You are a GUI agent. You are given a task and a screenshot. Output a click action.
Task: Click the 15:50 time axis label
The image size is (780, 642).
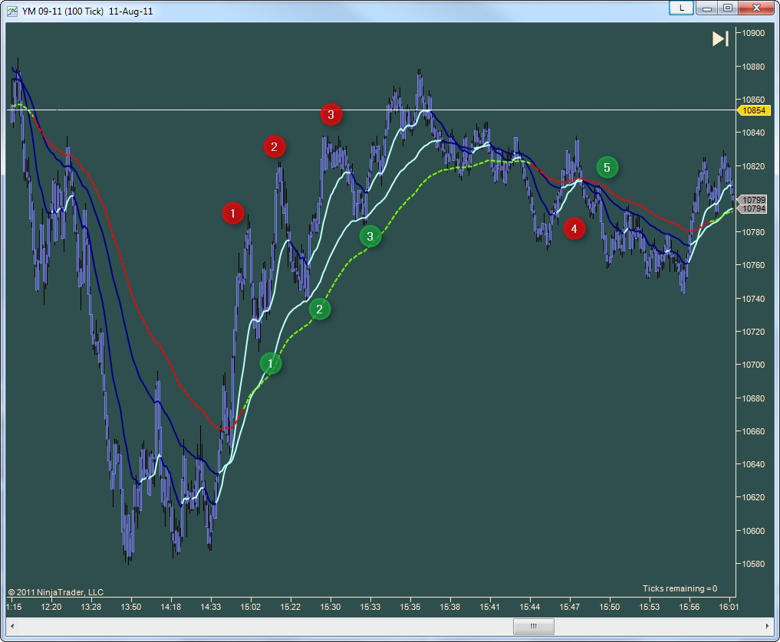(x=610, y=607)
